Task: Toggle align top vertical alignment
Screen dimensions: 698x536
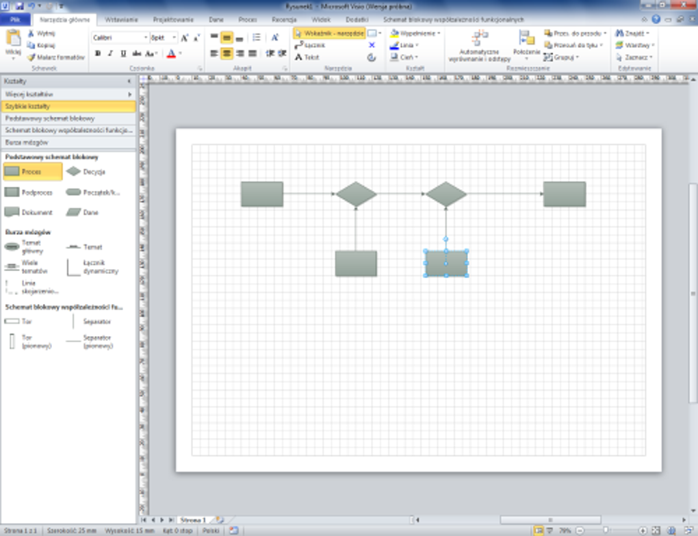Action: [214, 38]
